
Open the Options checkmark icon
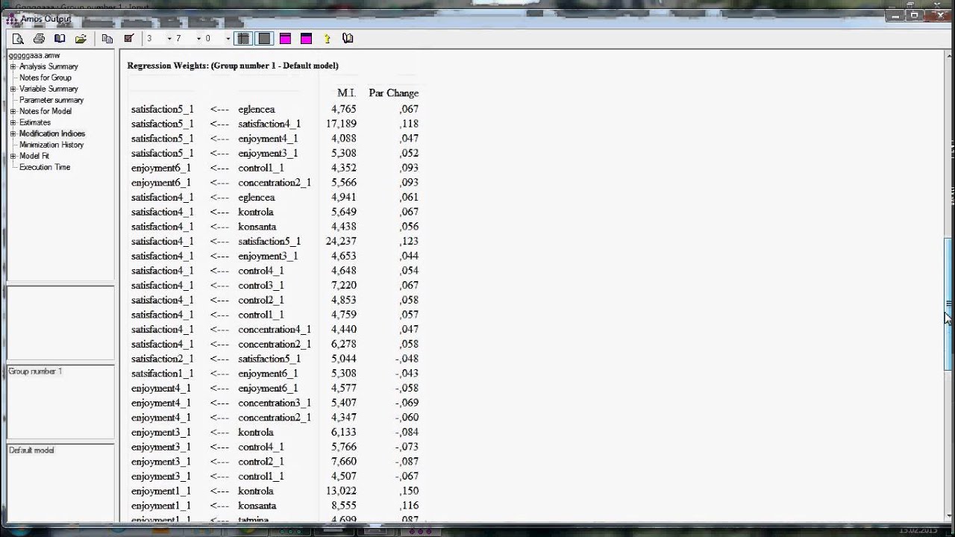128,39
